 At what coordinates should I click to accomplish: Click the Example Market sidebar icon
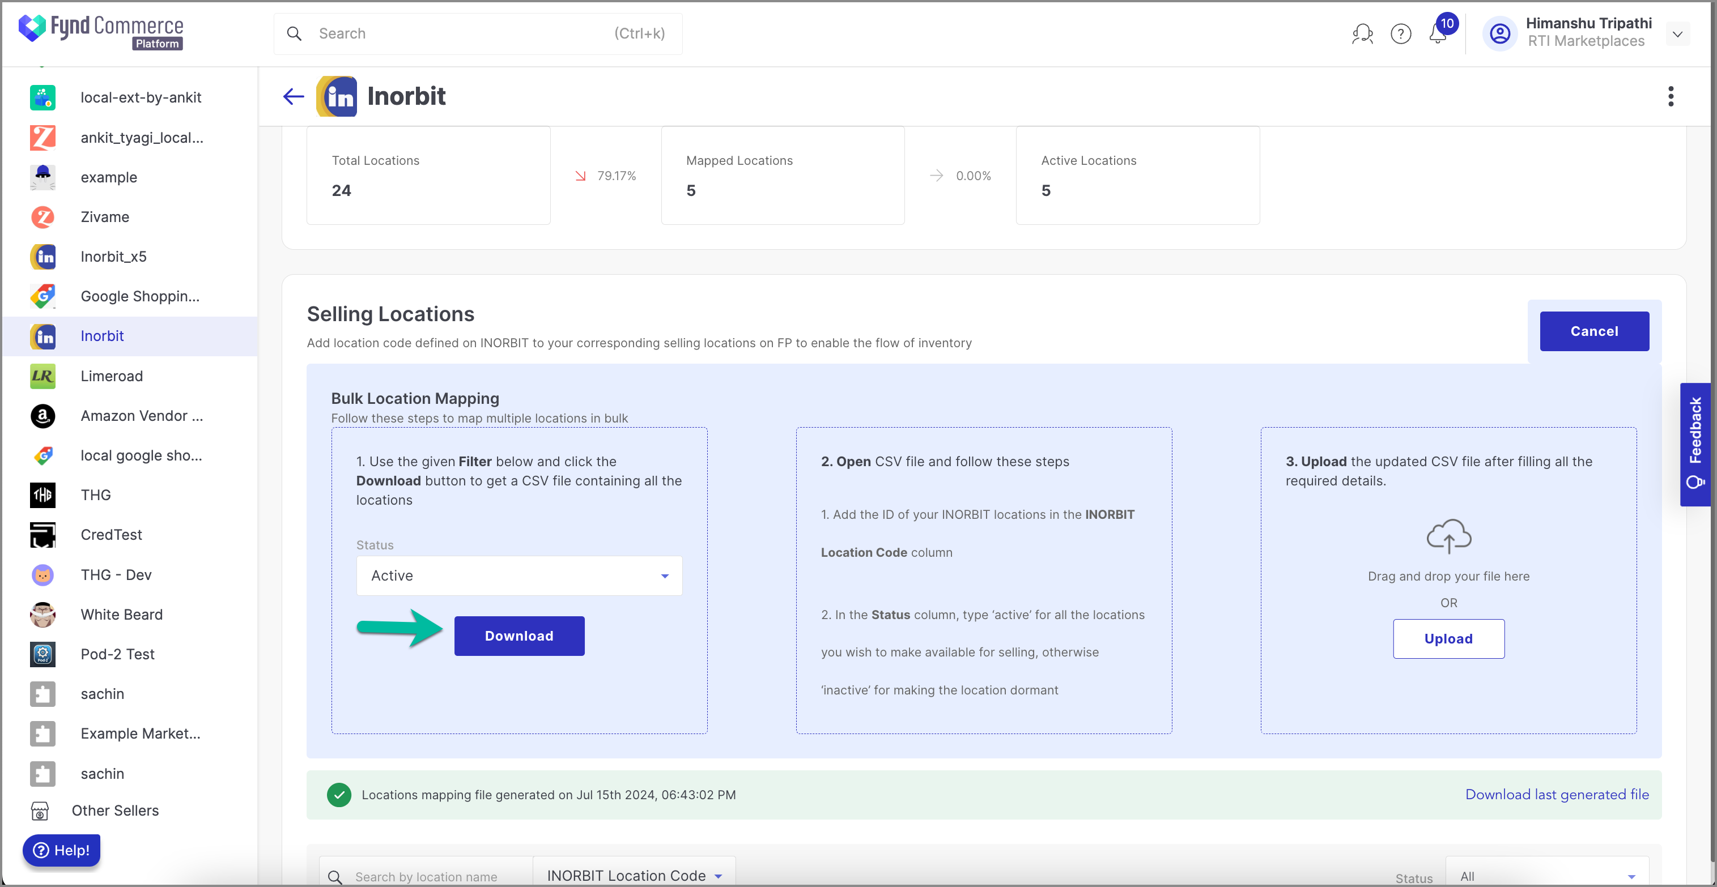[42, 734]
